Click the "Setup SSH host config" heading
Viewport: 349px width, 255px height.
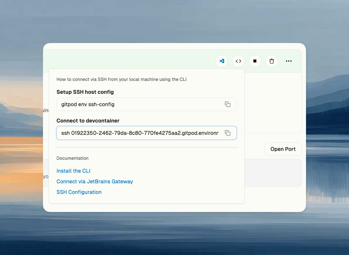pos(85,92)
